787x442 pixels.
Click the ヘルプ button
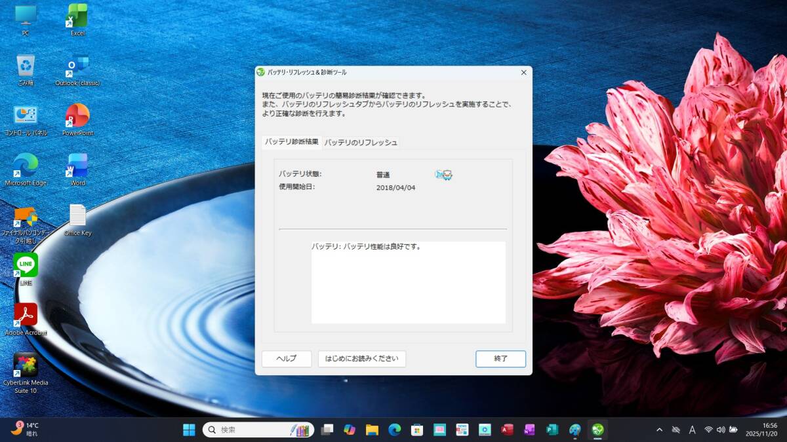tap(287, 359)
